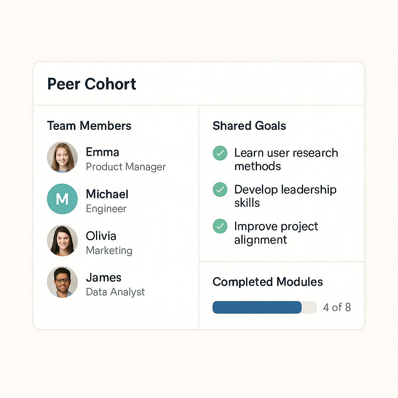
Task: Click the Peer Cohort title
Action: 92,84
